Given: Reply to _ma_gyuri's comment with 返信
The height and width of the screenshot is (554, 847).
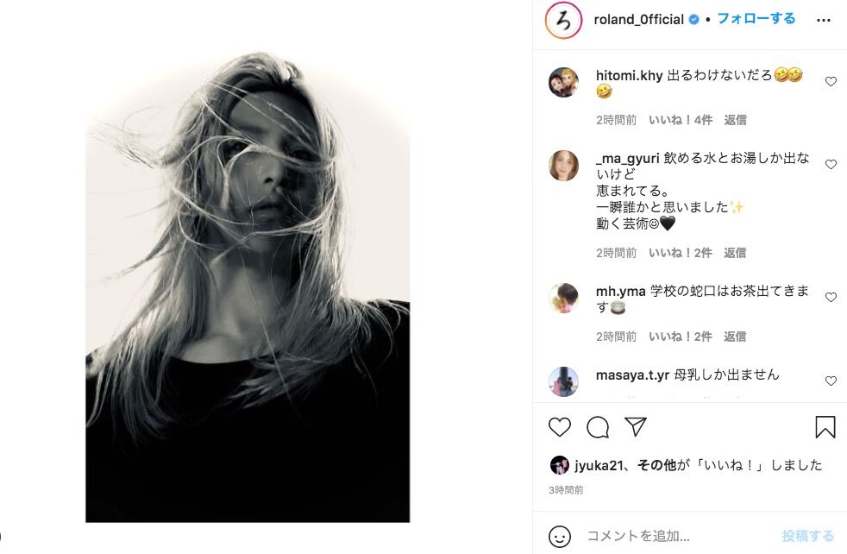Looking at the screenshot, I should point(735,253).
